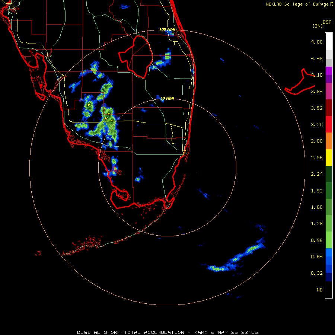
Task: Click the 4.48 legend value
Action: tap(317, 58)
